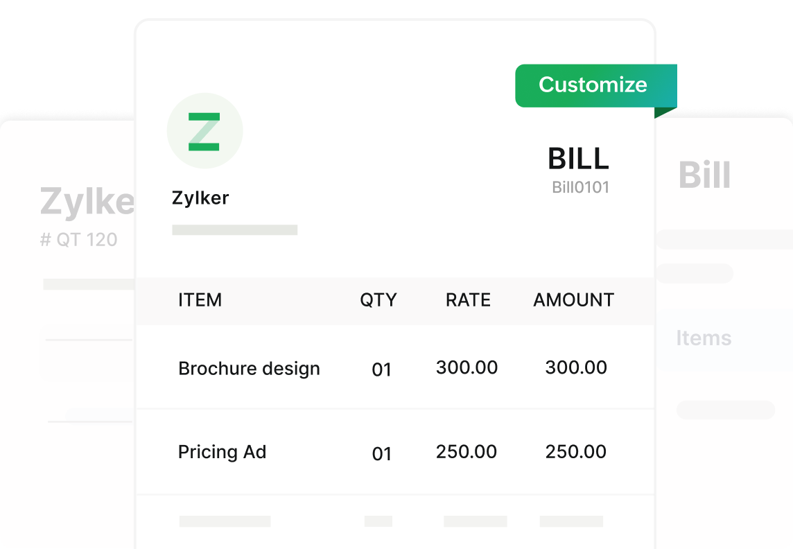793x549 pixels.
Task: Select the Bill0101 bill number
Action: coord(581,187)
